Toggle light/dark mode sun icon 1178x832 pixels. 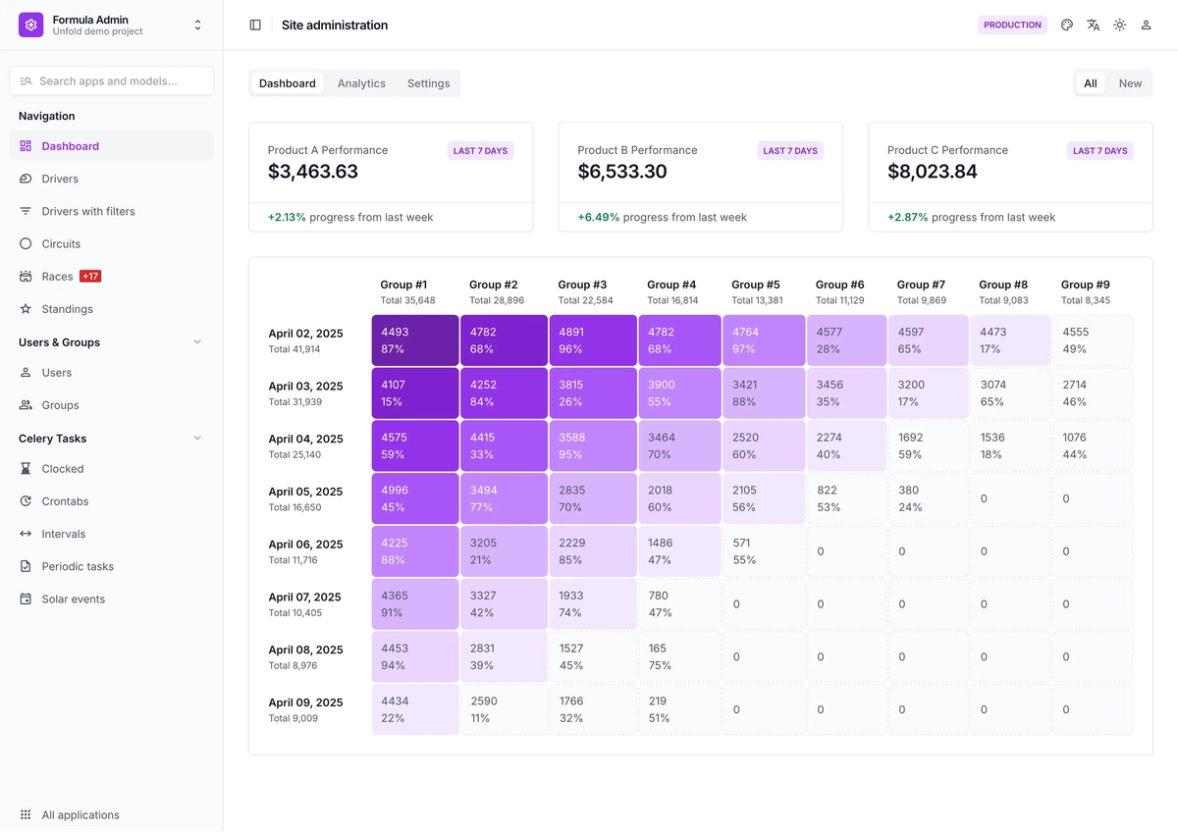click(1120, 26)
